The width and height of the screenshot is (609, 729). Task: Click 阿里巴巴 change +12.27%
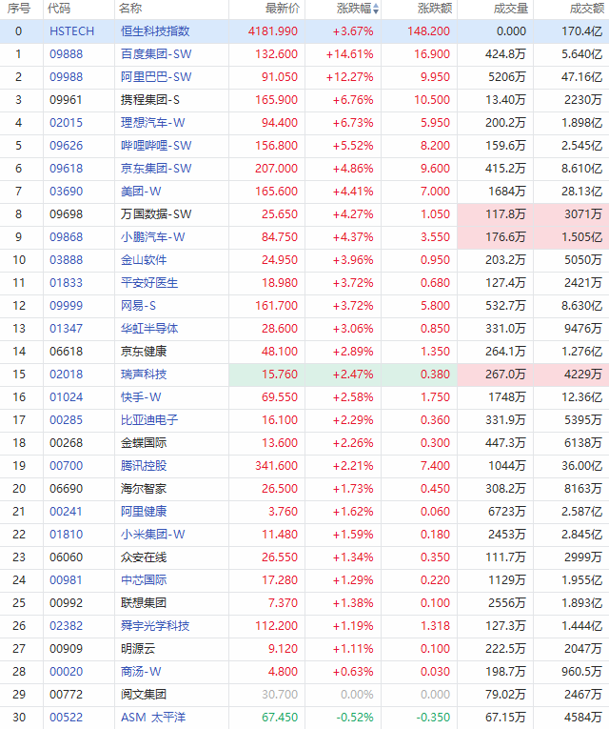pos(349,77)
